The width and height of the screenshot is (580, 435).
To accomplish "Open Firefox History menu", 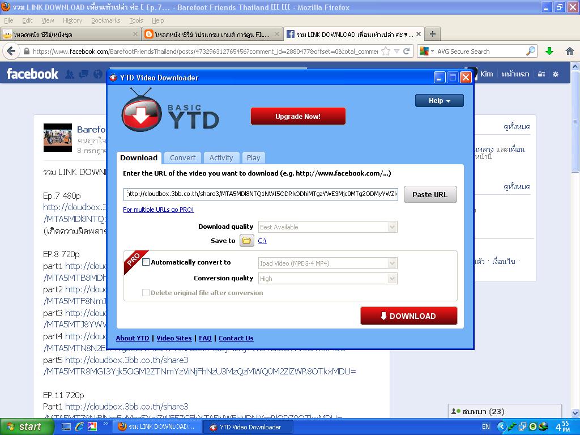I will tap(72, 20).
